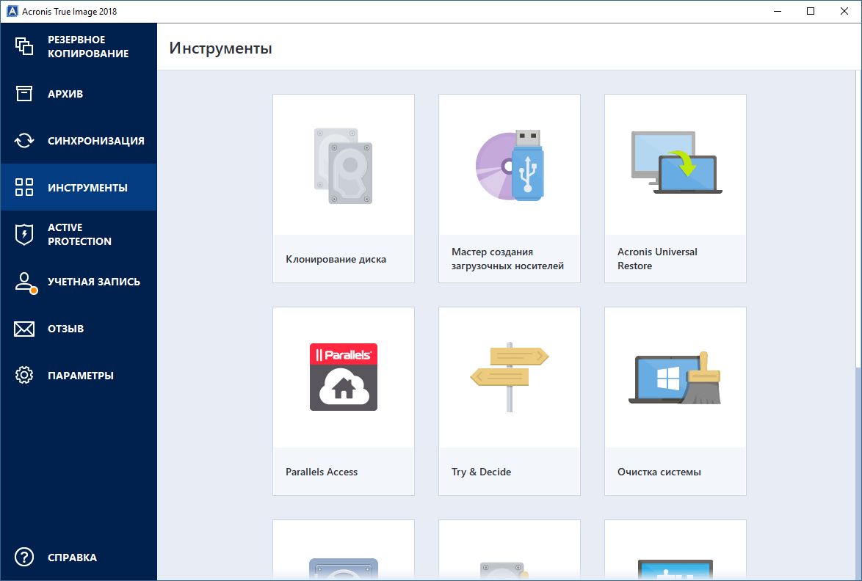Open the Отзыв feedback section

tap(65, 329)
